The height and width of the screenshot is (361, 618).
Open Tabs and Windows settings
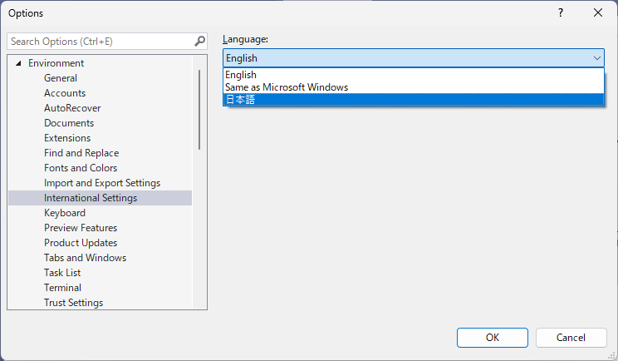pos(85,258)
